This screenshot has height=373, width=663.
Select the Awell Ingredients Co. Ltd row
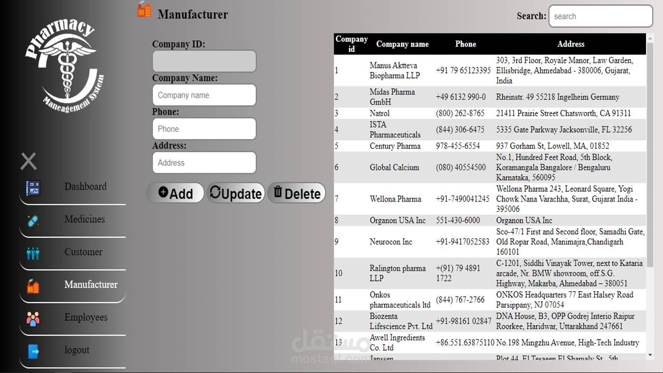pos(490,342)
